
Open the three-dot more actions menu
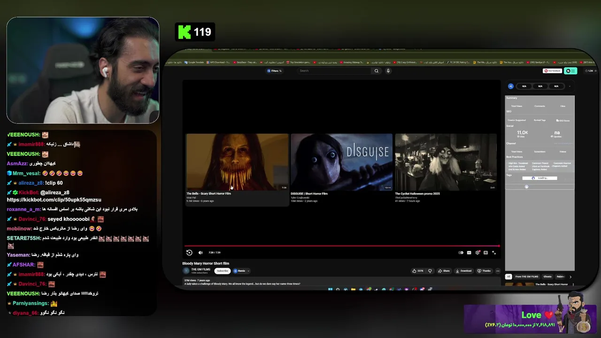(498, 271)
